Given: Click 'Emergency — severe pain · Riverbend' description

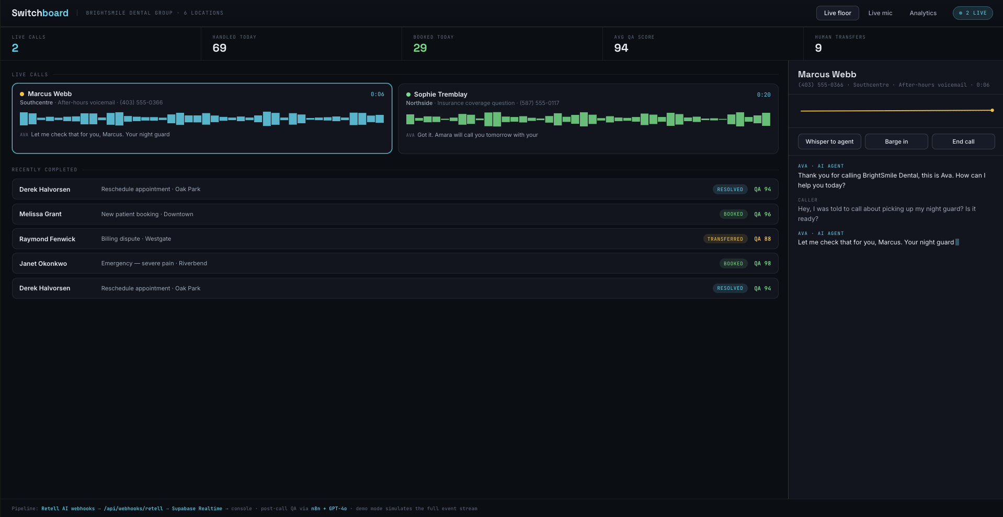Looking at the screenshot, I should pyautogui.click(x=154, y=263).
